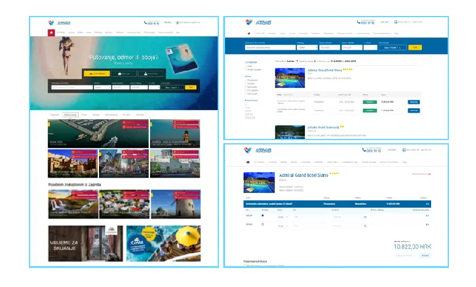Select the filled contact-person radio button
Viewport: 476px width, 287px height.
(x=263, y=215)
